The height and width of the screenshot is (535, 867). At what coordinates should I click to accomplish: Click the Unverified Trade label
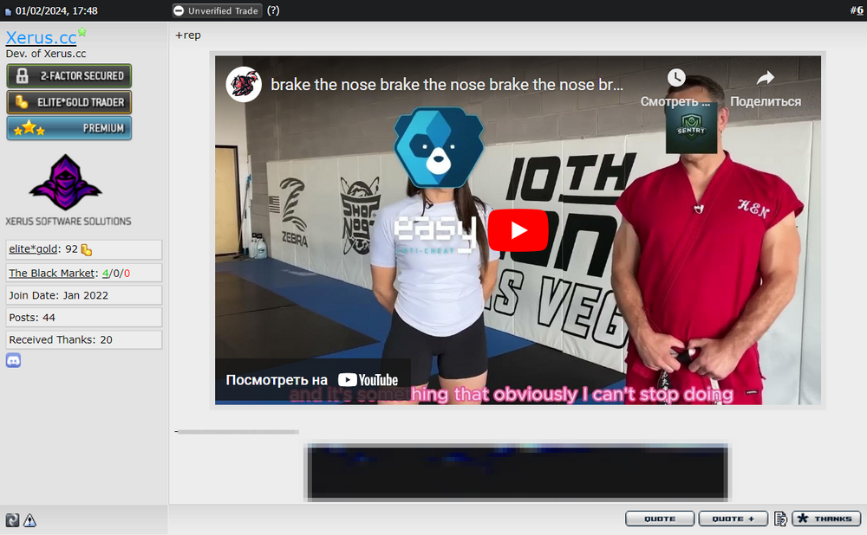pyautogui.click(x=217, y=10)
